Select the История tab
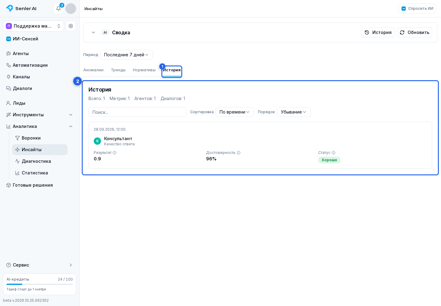The width and height of the screenshot is (441, 306). tap(172, 70)
